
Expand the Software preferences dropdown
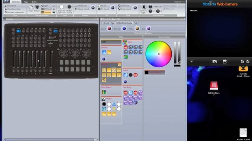pos(15,12)
